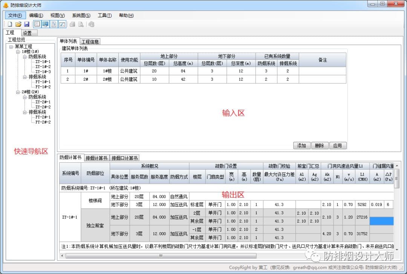Click the 添加 button

pos(301,145)
